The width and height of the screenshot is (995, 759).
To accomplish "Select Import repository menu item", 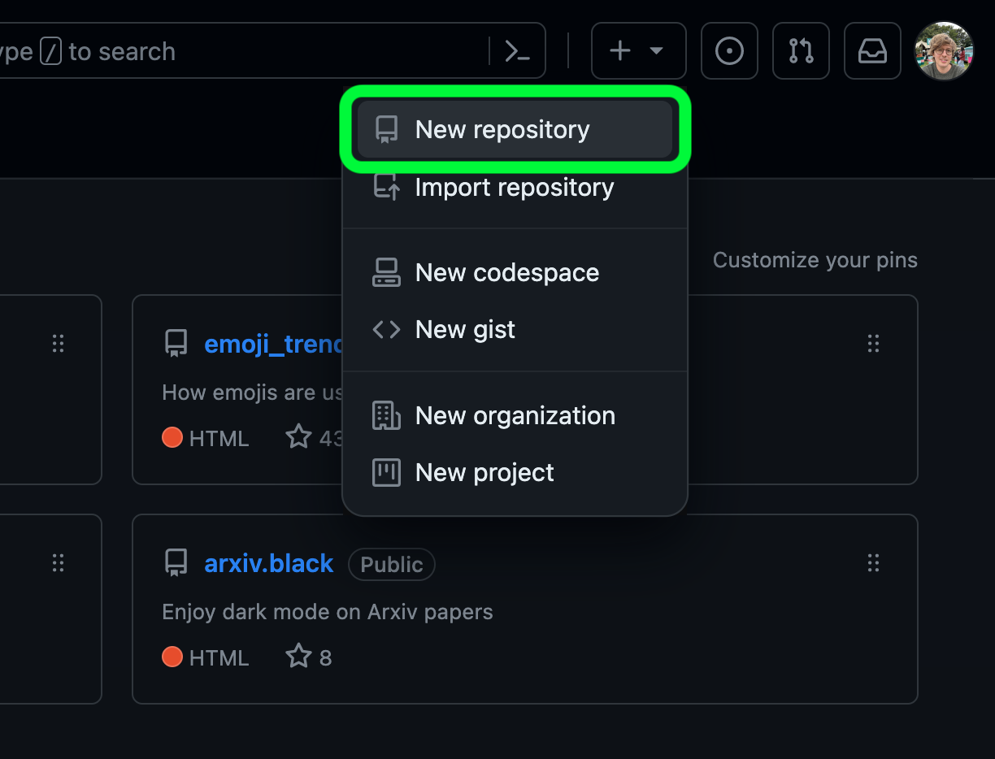I will click(515, 188).
